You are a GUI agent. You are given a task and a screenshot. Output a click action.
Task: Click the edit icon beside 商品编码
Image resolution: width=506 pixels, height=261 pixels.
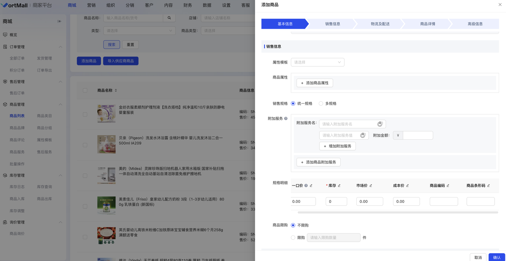coord(448,186)
